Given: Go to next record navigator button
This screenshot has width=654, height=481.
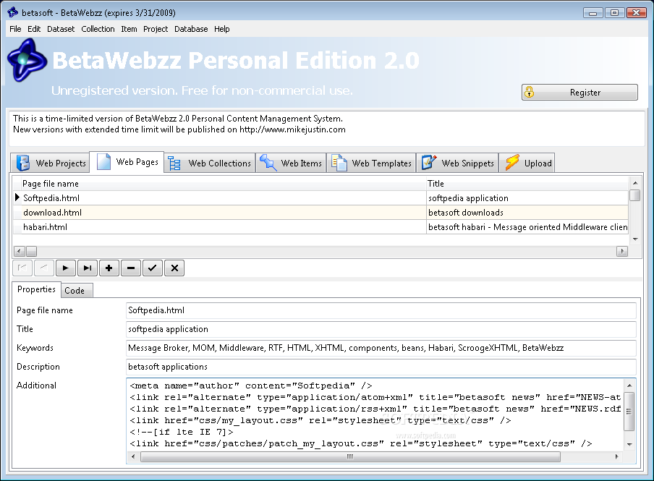Looking at the screenshot, I should coord(66,268).
